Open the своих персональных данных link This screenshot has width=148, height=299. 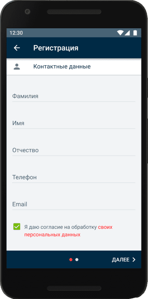coord(69,231)
